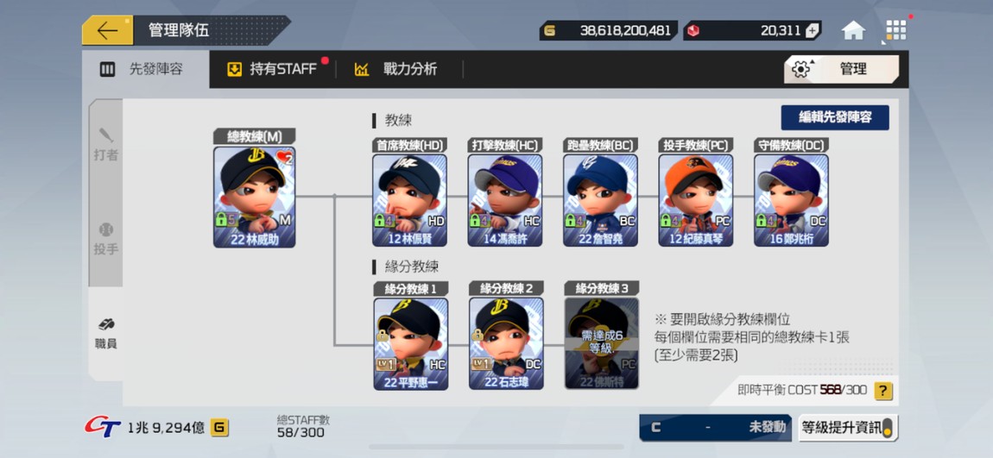Select the 職員 staff whistle icon
The height and width of the screenshot is (458, 993).
point(105,334)
